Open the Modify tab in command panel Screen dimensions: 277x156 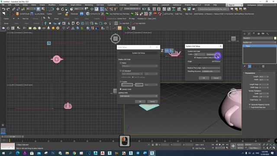[249, 34]
